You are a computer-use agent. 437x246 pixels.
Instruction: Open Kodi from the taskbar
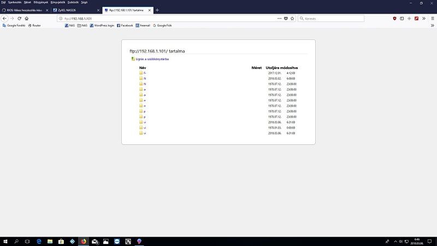click(72, 241)
